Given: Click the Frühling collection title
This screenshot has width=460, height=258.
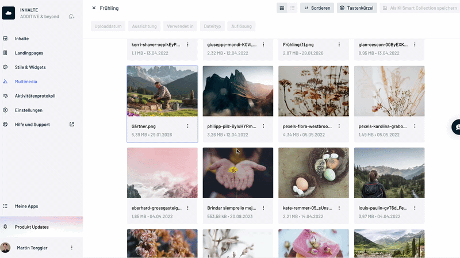Looking at the screenshot, I should pos(109,8).
